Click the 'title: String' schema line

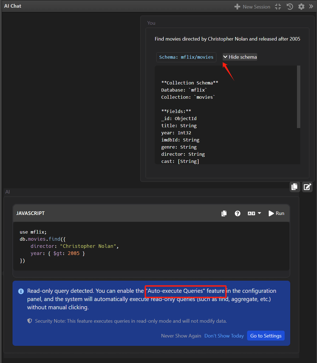(179, 126)
